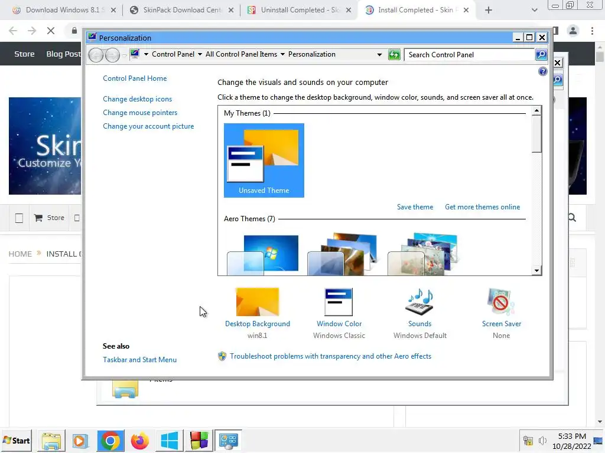The width and height of the screenshot is (605, 453).
Task: Expand the dropdown arrow left of Control Panel
Action: pyautogui.click(x=147, y=54)
